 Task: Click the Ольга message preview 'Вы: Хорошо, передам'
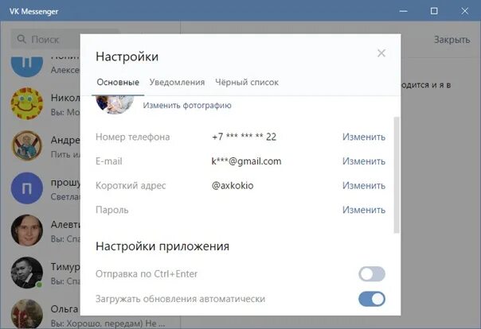108,323
